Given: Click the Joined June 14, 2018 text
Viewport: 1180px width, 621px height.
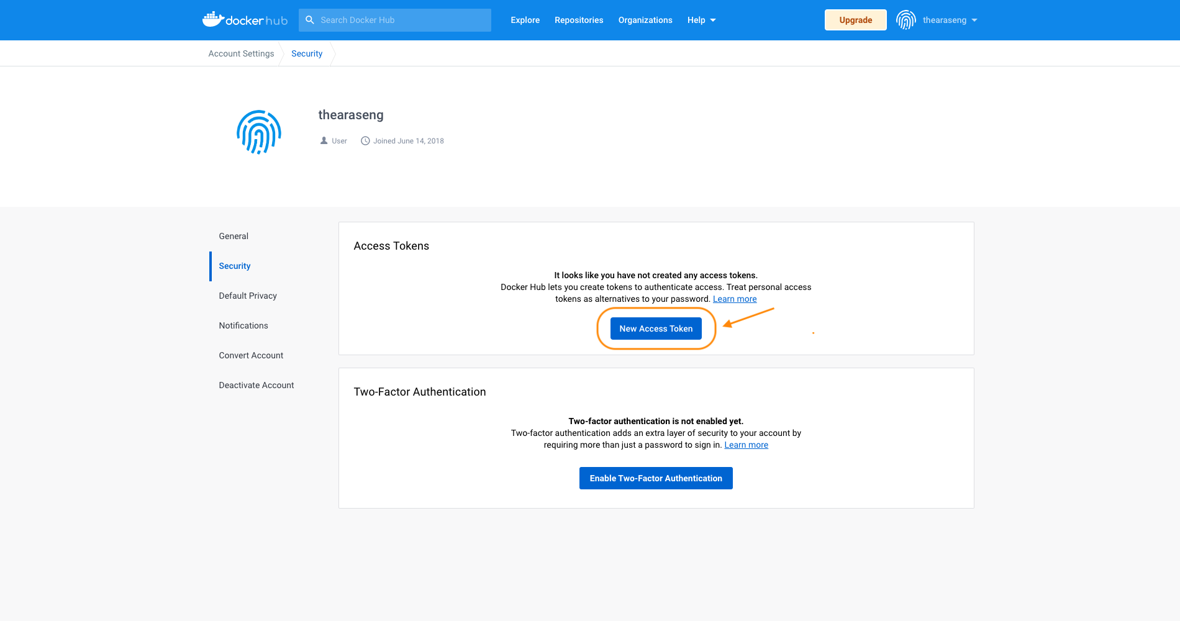Looking at the screenshot, I should 409,141.
